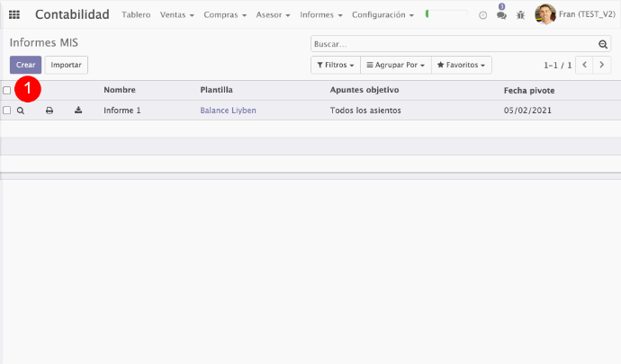This screenshot has width=621, height=364.
Task: Expand the Filtros dropdown
Action: 335,66
